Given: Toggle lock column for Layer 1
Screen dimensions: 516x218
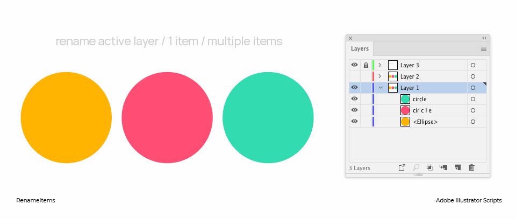Looking at the screenshot, I should coord(366,88).
